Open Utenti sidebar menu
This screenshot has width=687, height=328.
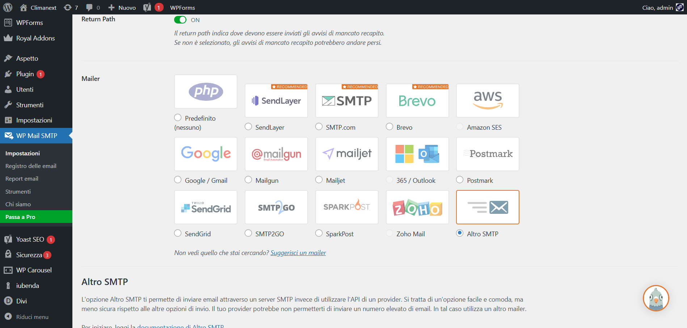[x=36, y=90]
